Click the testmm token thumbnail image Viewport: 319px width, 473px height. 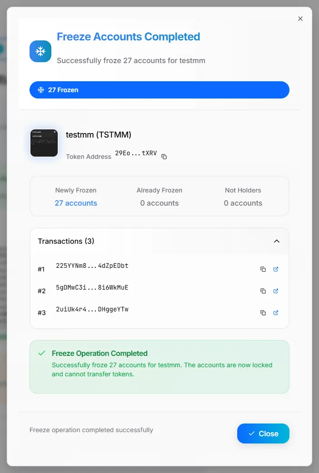(x=44, y=143)
